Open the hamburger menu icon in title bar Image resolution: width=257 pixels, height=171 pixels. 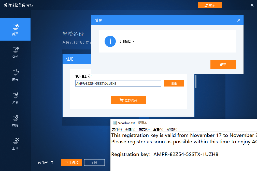click(x=233, y=5)
